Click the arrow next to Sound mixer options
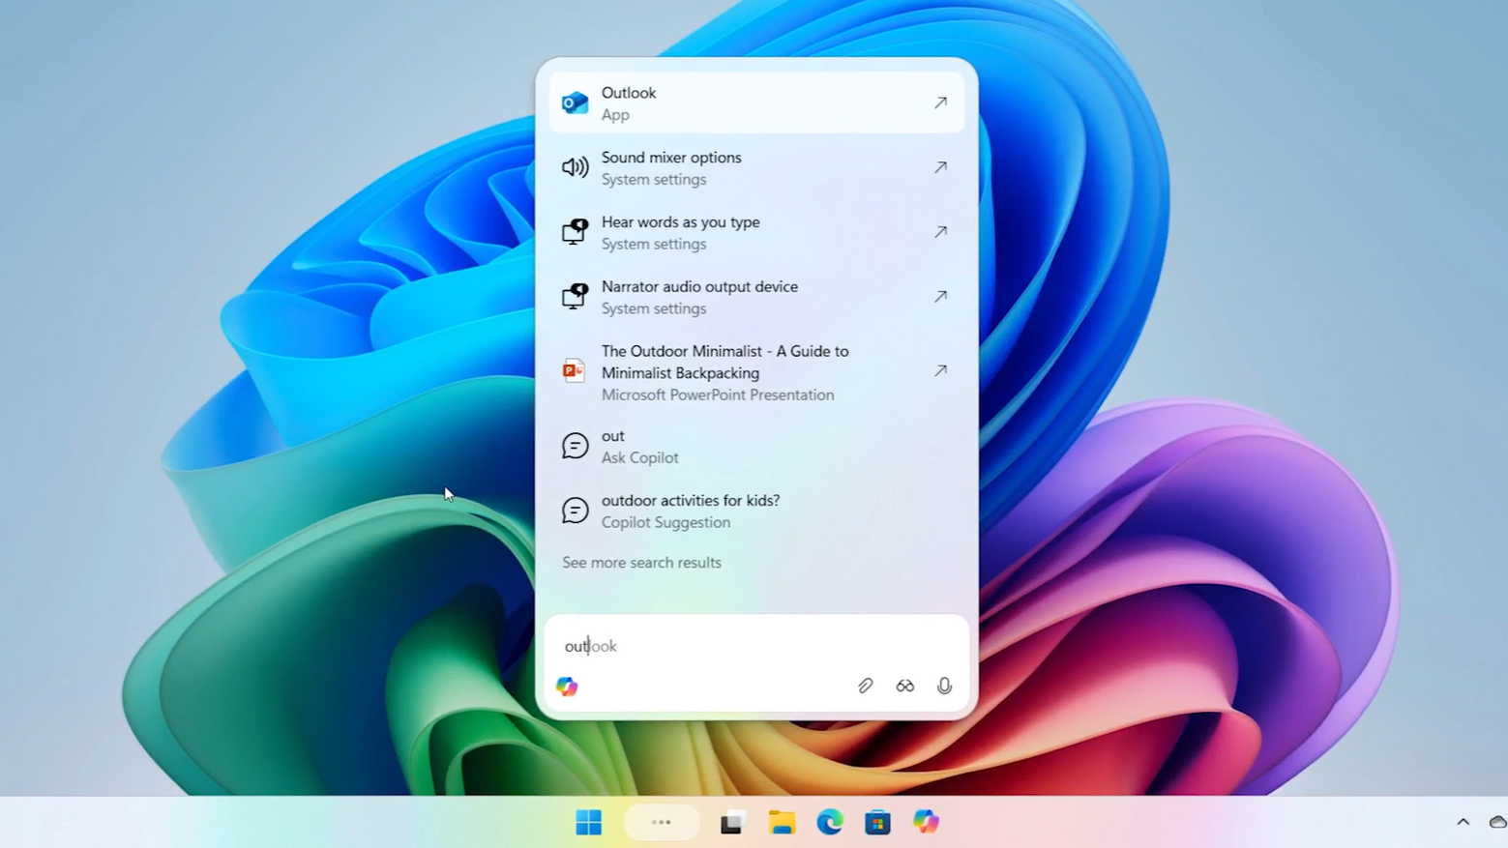The height and width of the screenshot is (848, 1508). tap(939, 166)
